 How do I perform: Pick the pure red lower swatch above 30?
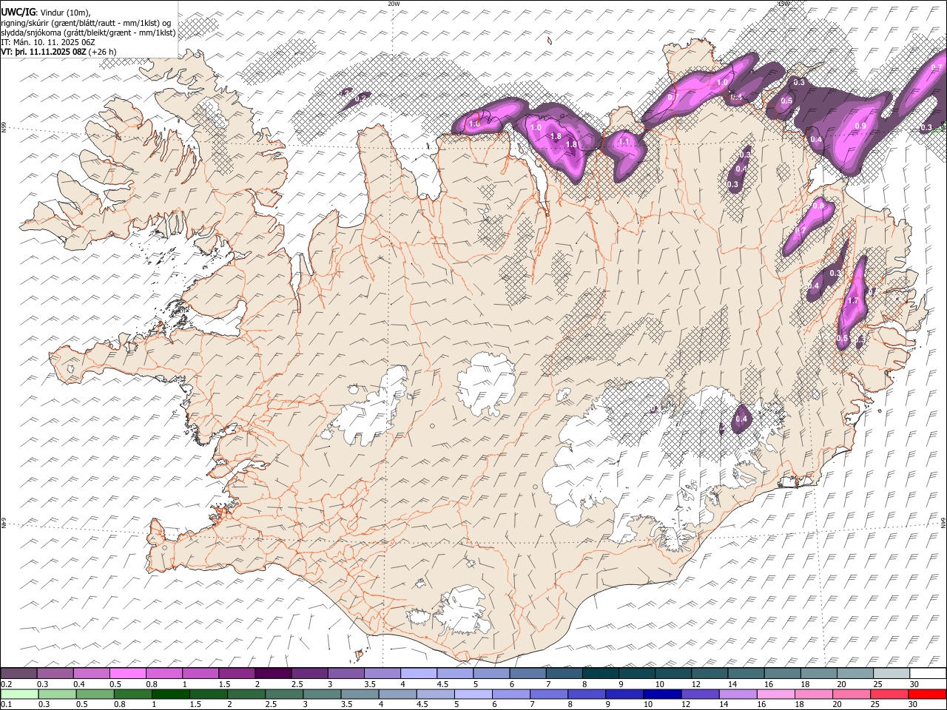point(927,694)
